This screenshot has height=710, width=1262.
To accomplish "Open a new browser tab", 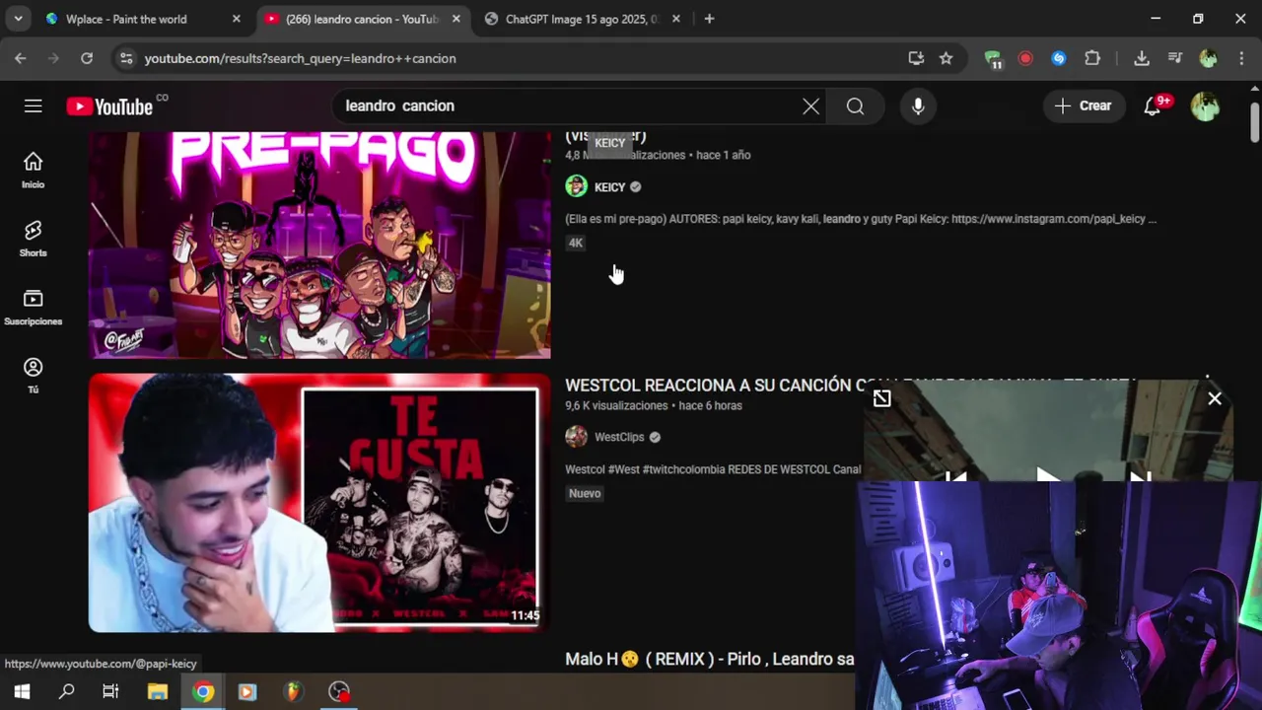I will coord(709,19).
